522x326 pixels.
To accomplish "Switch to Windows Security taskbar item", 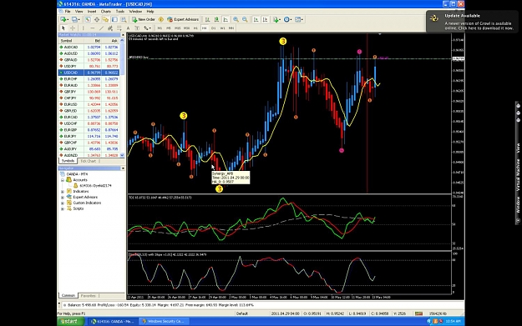I will (164, 321).
